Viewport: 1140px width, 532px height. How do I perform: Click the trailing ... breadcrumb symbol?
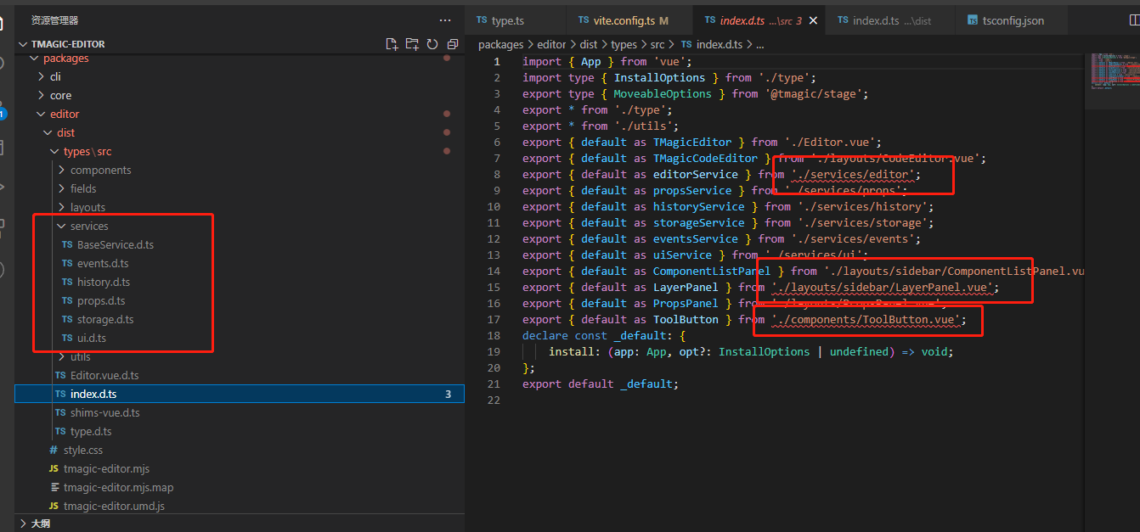[760, 44]
